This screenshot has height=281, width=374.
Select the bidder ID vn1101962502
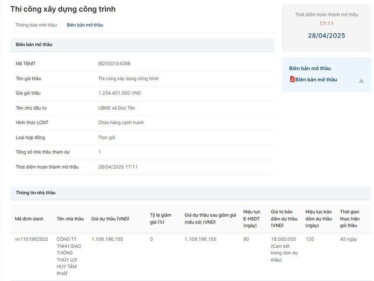(x=31, y=239)
